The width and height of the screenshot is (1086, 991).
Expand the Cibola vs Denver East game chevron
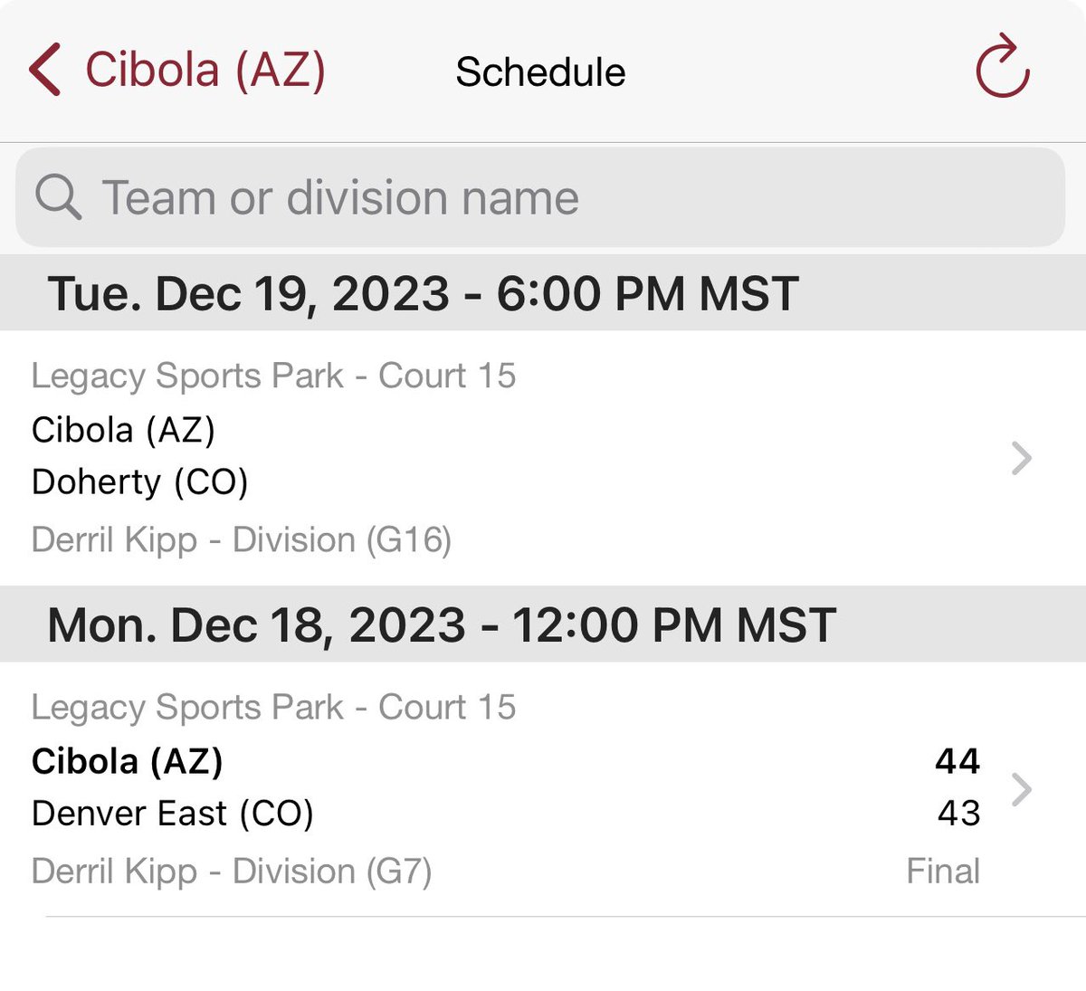point(1022,789)
